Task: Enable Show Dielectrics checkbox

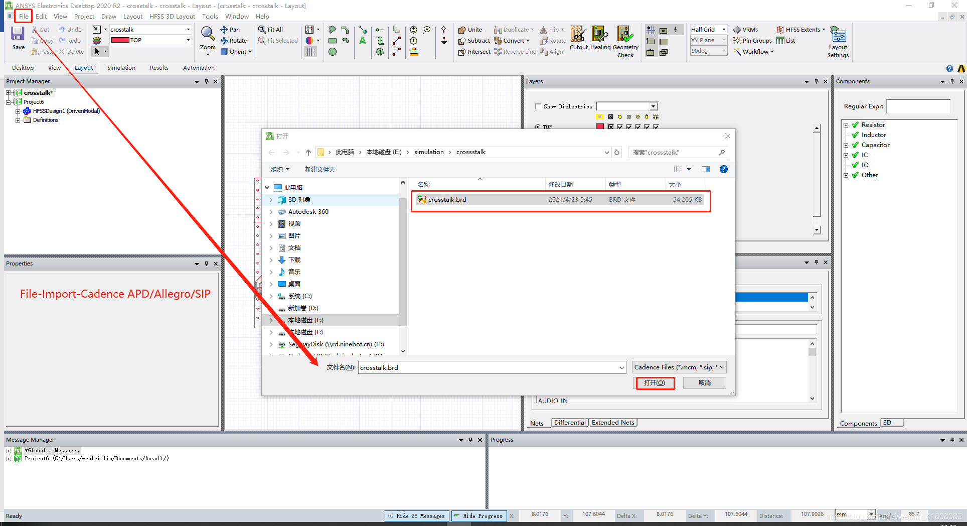Action: coord(538,106)
